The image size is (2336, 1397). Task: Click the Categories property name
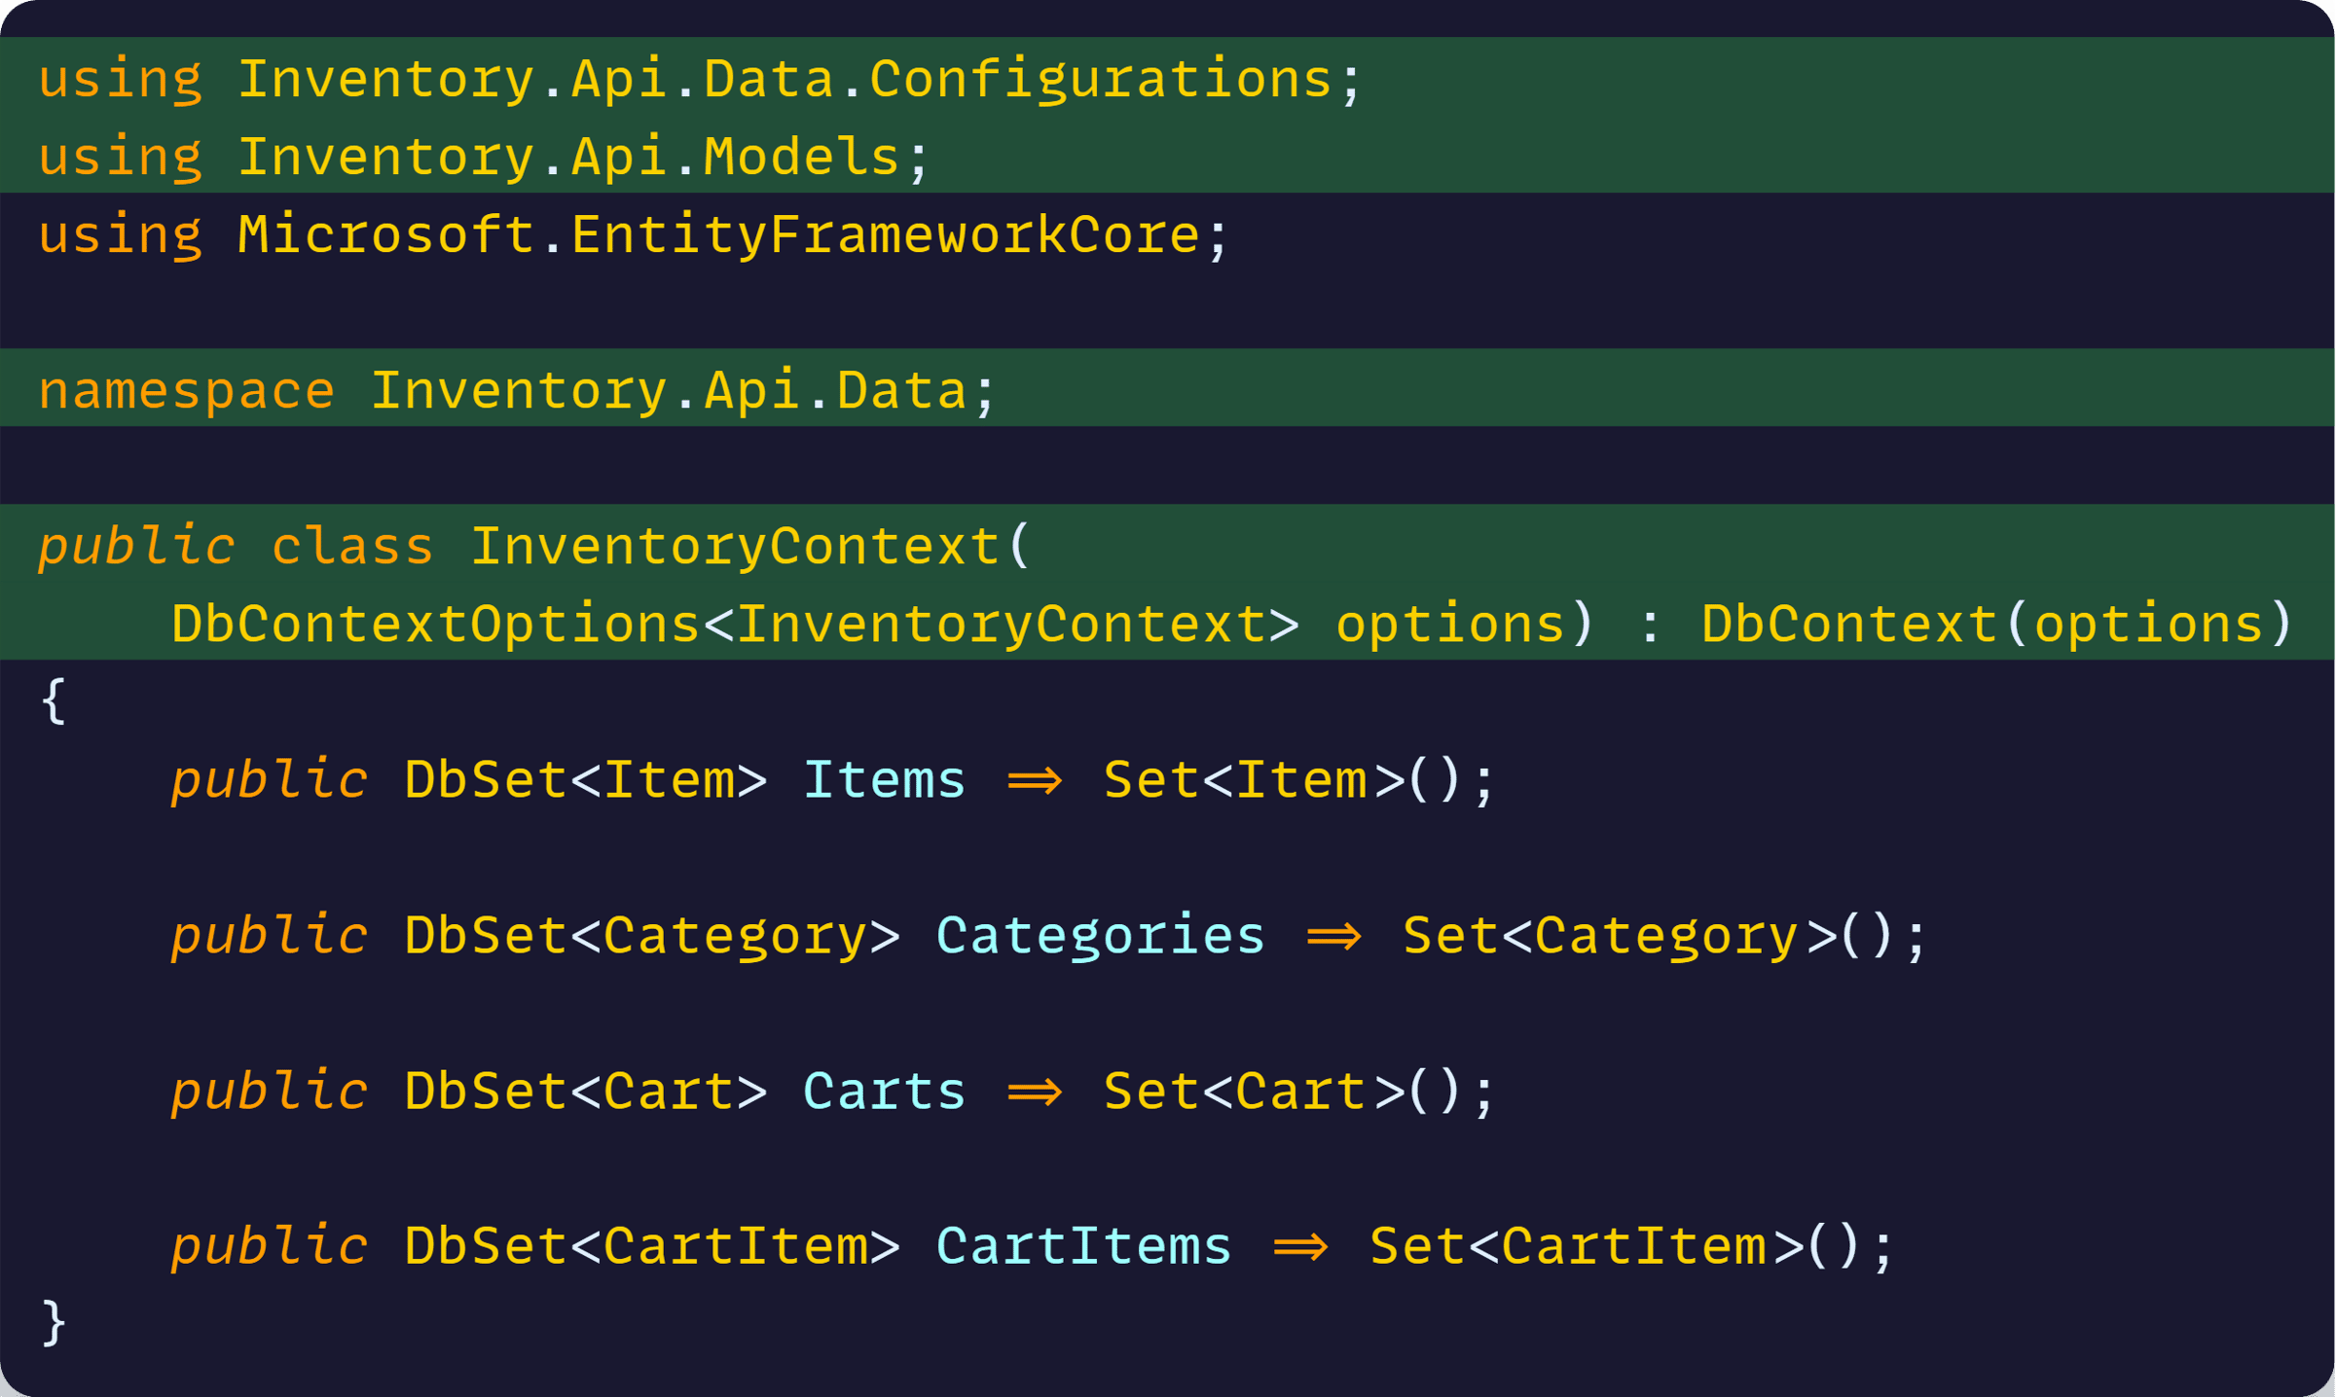(1101, 936)
